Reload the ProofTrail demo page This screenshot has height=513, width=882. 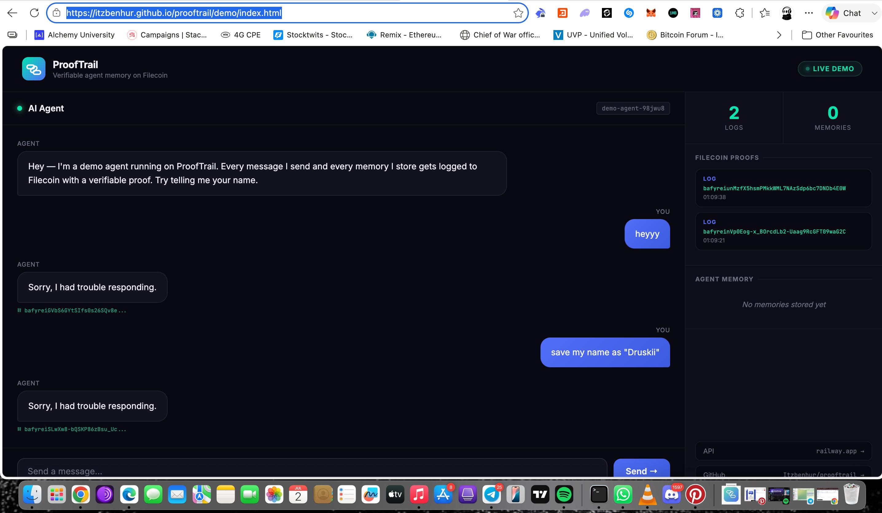pos(34,13)
